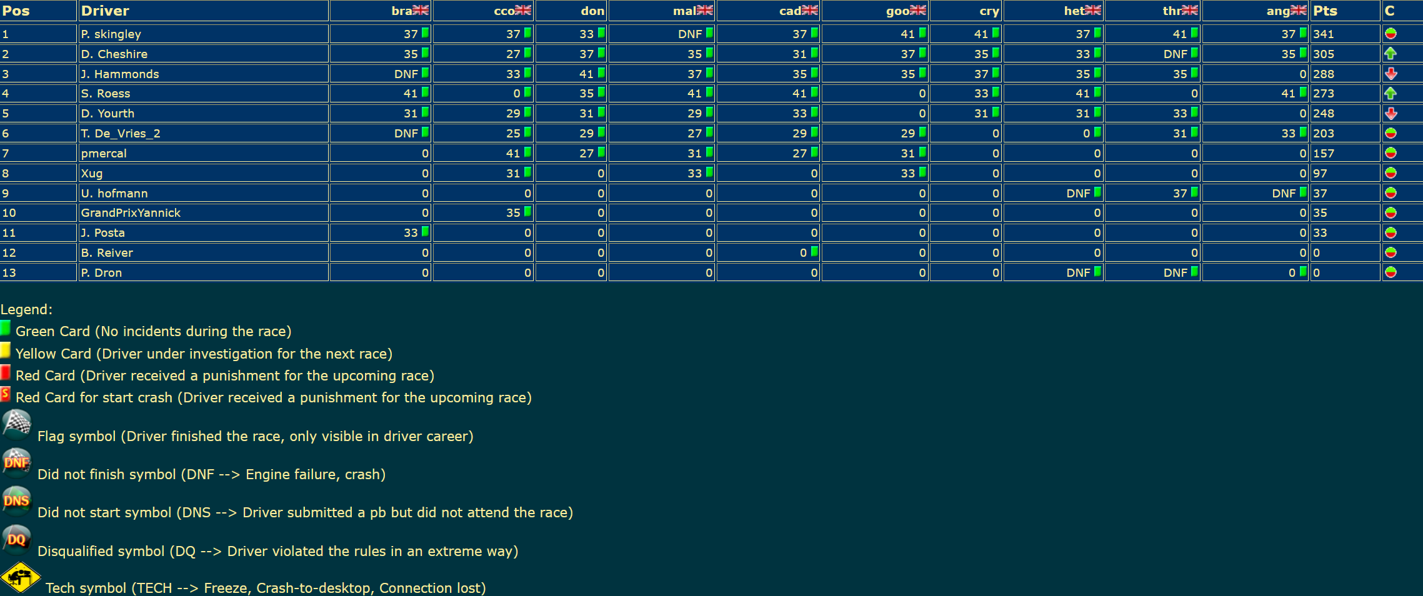
Task: Click the DQ disqualified symbol icon
Action: [x=16, y=540]
